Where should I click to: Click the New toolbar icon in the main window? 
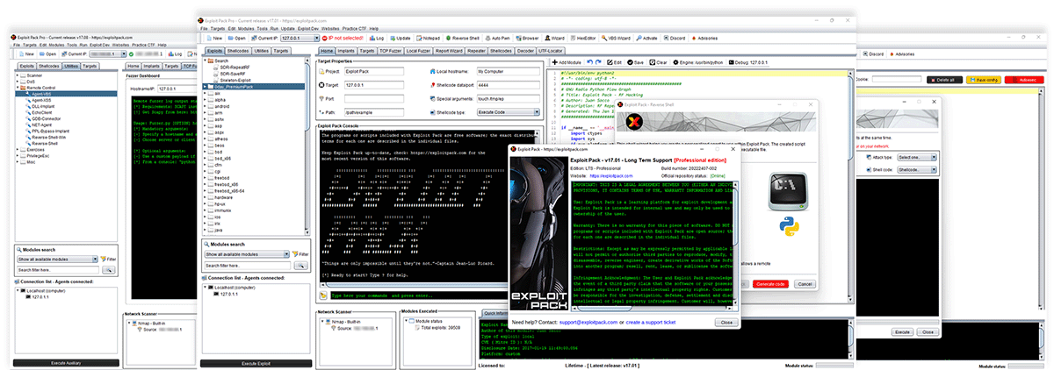click(x=214, y=39)
